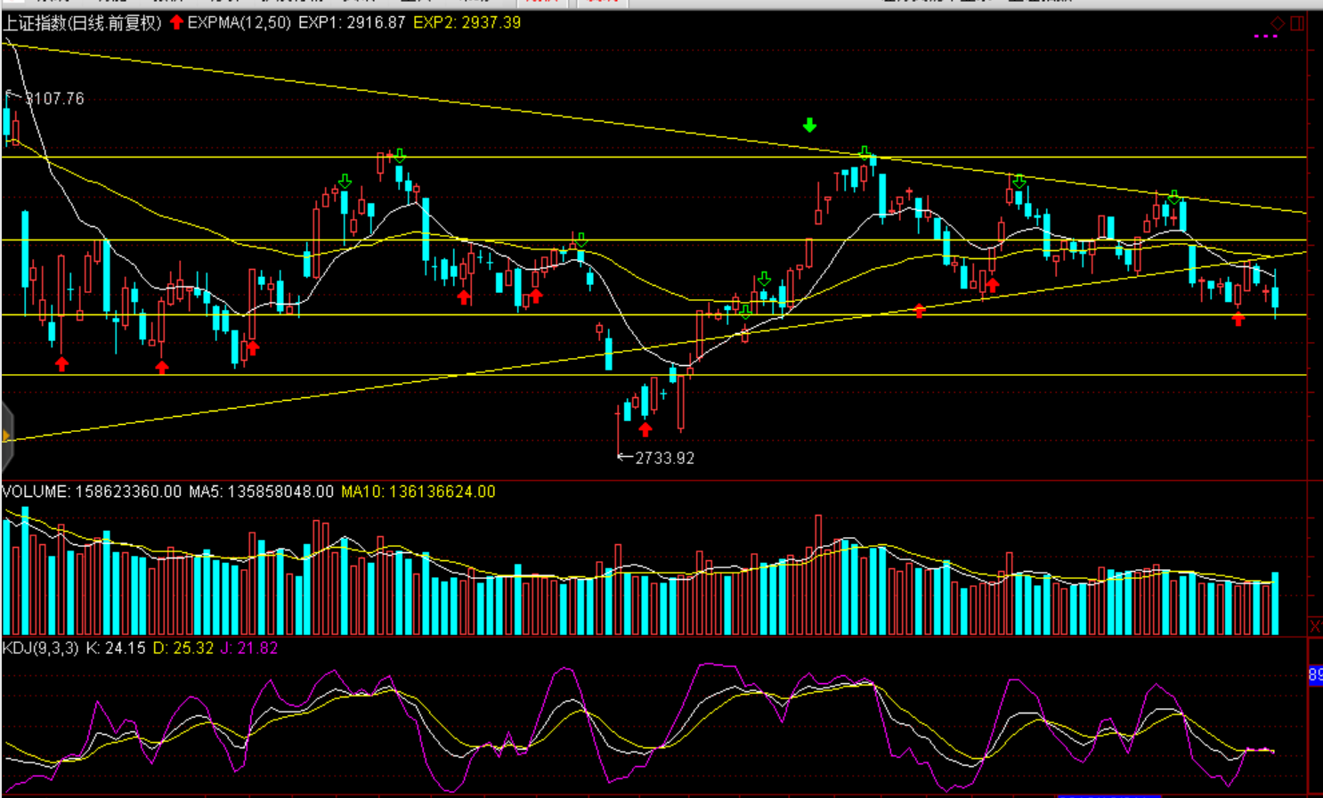Click the blue 89 scale marker

(1315, 675)
